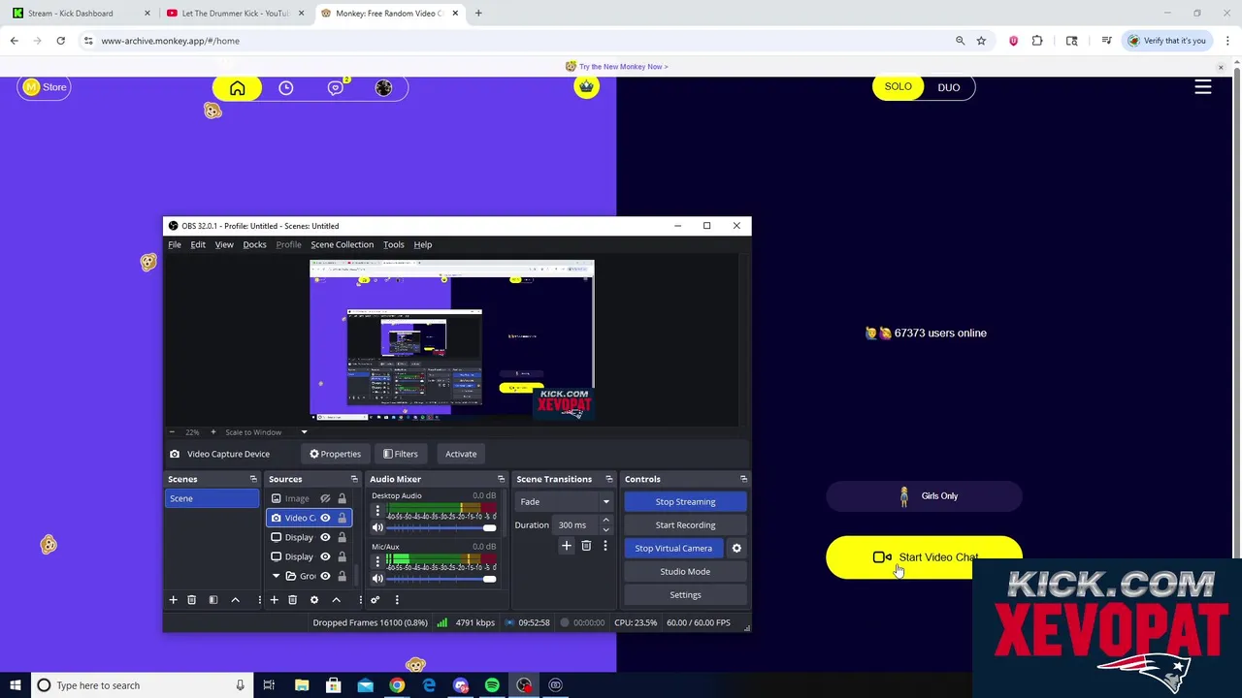
Task: Open OBS Scene Collection menu
Action: (x=342, y=244)
